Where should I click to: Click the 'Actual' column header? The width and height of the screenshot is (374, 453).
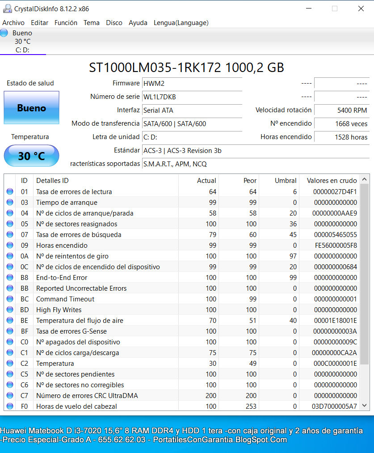[198, 181]
